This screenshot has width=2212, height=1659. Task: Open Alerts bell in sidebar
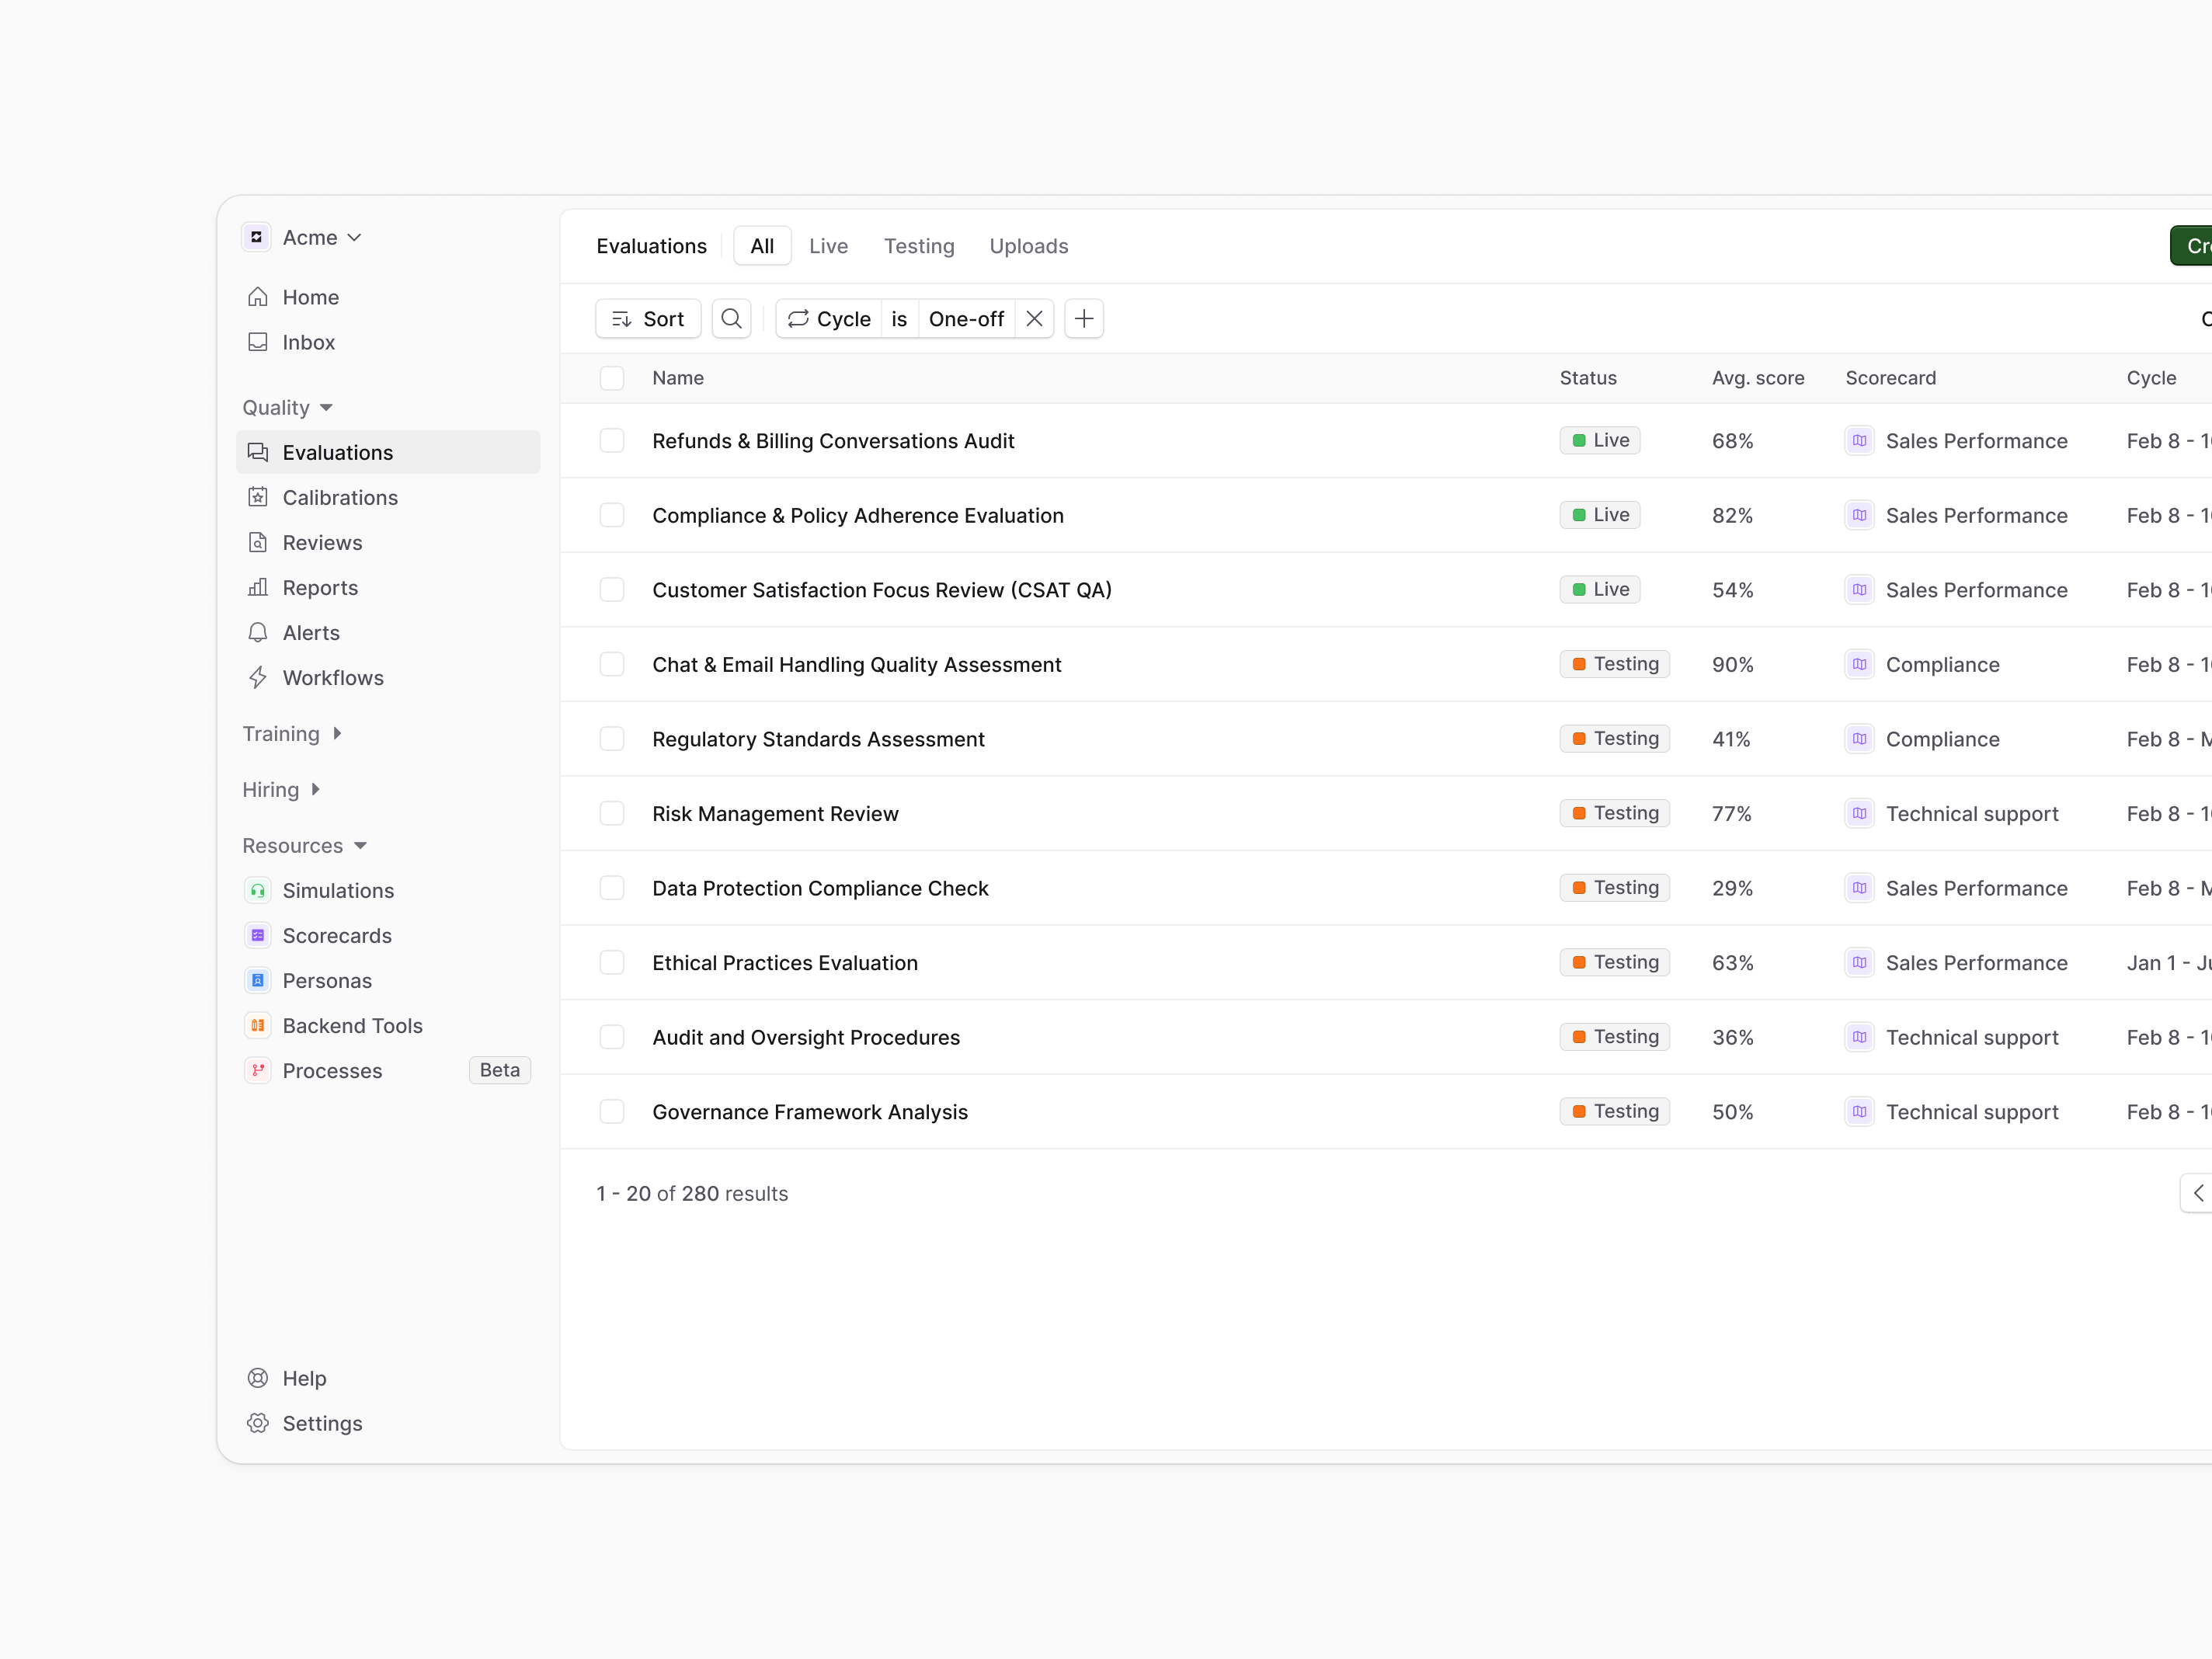point(310,632)
